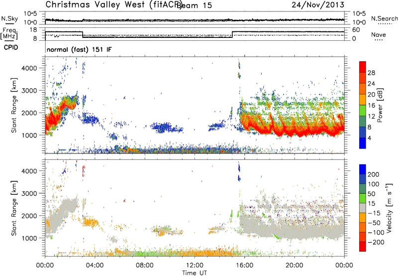Click the "CPID" row label
Image resolution: width=398 pixels, height=276 pixels.
pyautogui.click(x=11, y=47)
